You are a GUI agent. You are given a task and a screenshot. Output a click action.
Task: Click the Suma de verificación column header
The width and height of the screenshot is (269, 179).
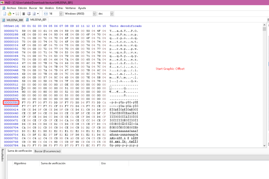pos(53,163)
